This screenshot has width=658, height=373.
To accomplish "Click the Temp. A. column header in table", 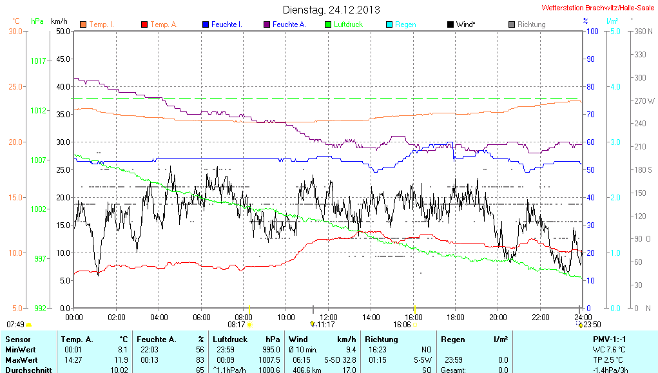I will coord(76,339).
